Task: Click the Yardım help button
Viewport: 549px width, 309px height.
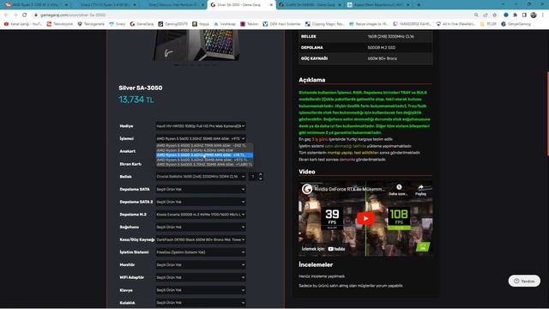Action: coord(524,281)
